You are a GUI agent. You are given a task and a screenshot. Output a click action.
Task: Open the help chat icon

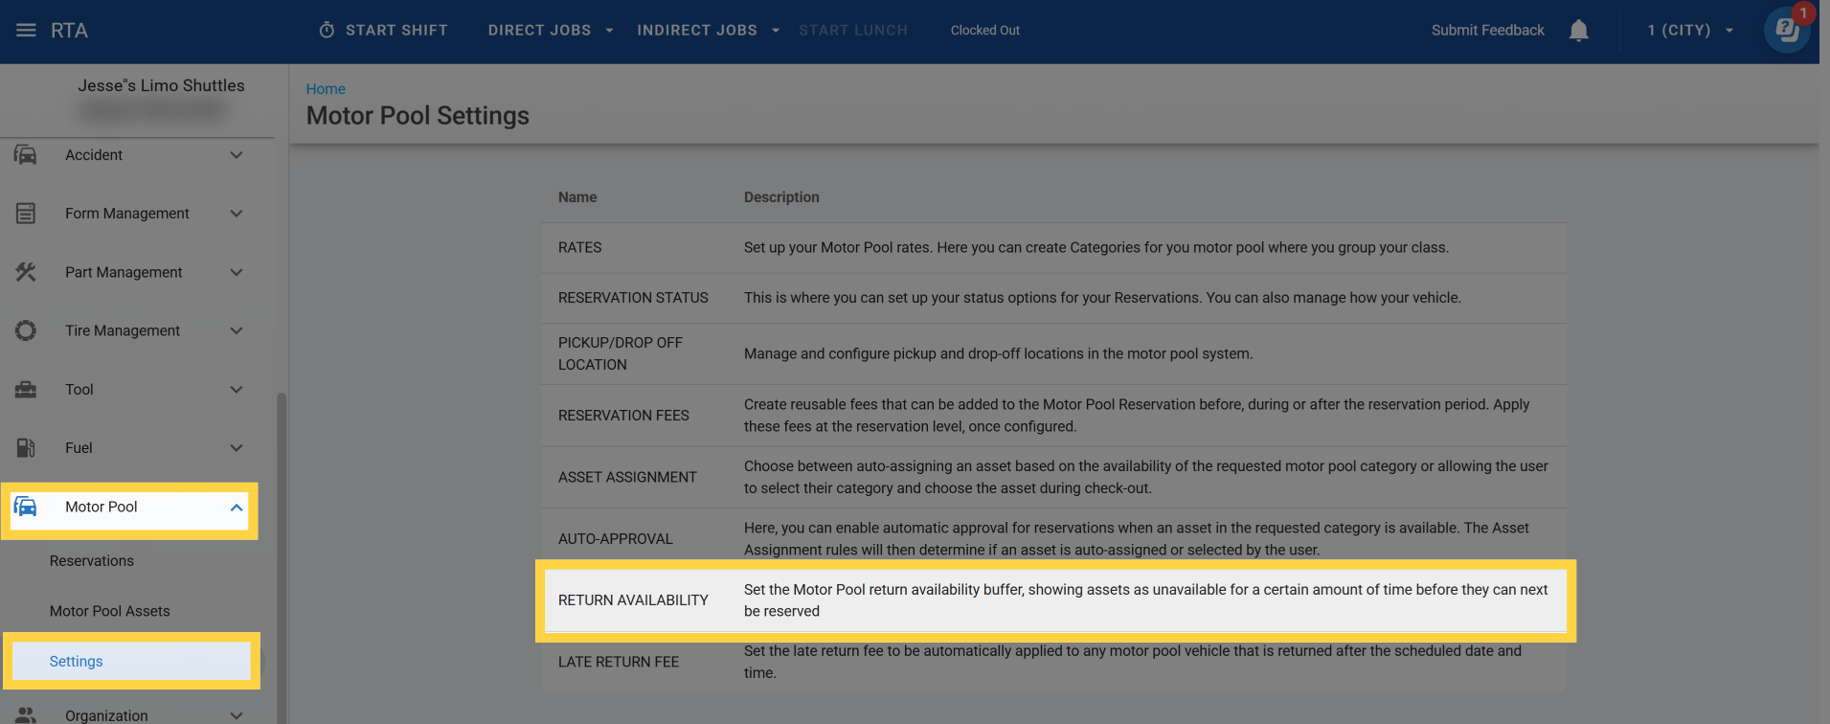1786,31
